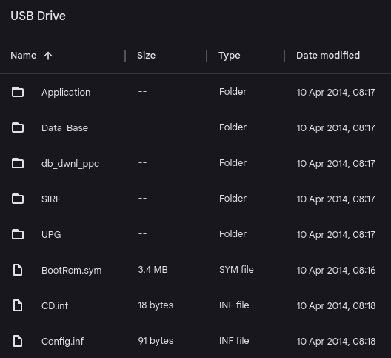Click the db_dwnl_ppc folder icon
This screenshot has height=358, width=391.
click(18, 163)
